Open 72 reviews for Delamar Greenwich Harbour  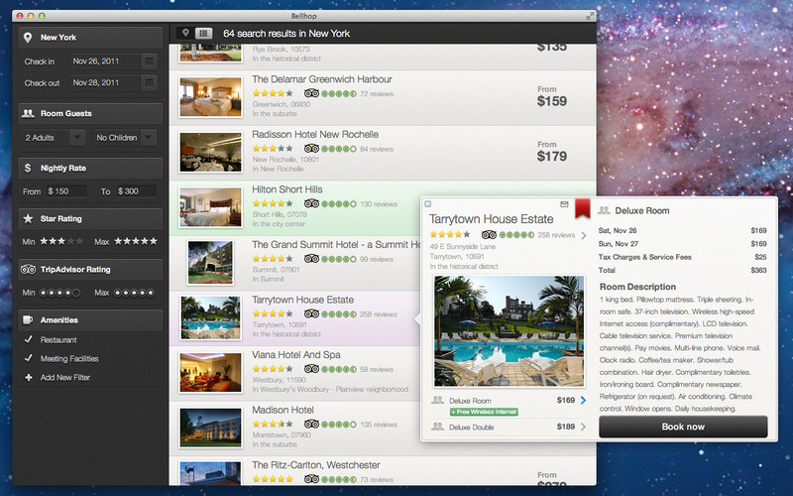(377, 93)
